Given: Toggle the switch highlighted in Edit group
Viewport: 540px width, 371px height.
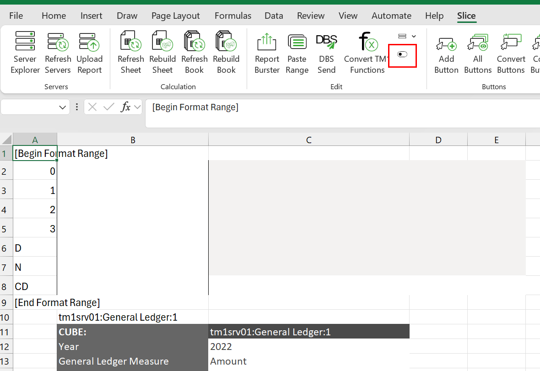Looking at the screenshot, I should pyautogui.click(x=402, y=54).
